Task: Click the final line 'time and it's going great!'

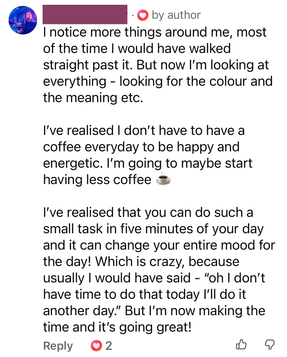Action: click(x=117, y=327)
